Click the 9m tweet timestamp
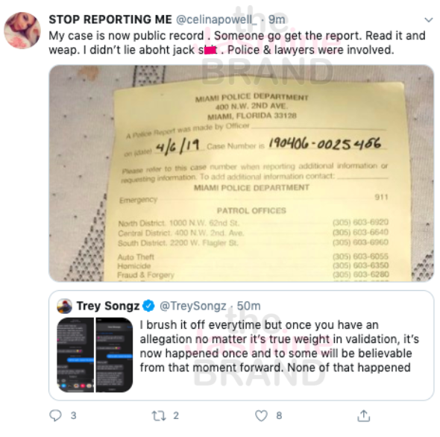Screen dimensions: 440x437 (x=277, y=19)
